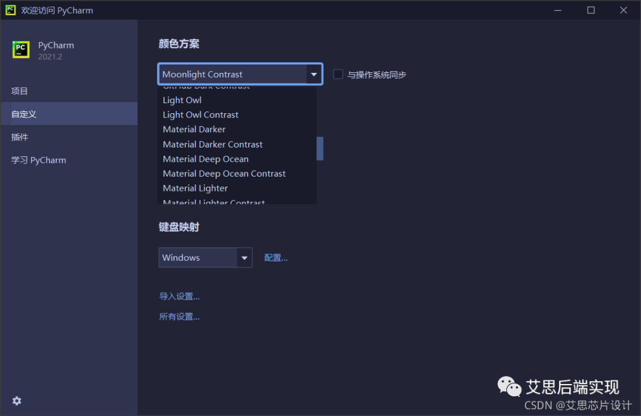Switch to the 插件 (Plugins) tab
641x416 pixels.
[x=20, y=137]
